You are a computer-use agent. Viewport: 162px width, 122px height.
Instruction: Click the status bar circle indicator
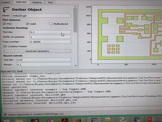click(5, 115)
